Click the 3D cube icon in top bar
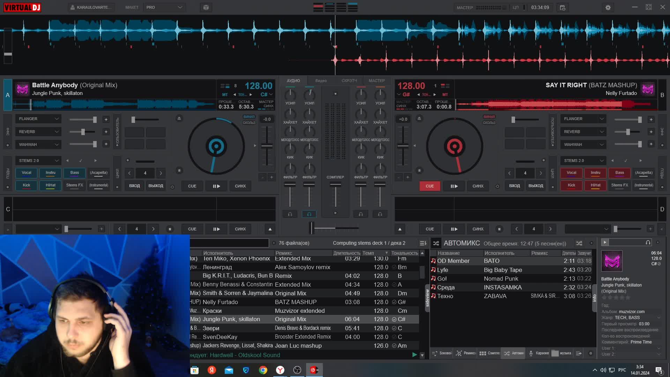Viewport: 670px width, 377px height. pyautogui.click(x=206, y=7)
